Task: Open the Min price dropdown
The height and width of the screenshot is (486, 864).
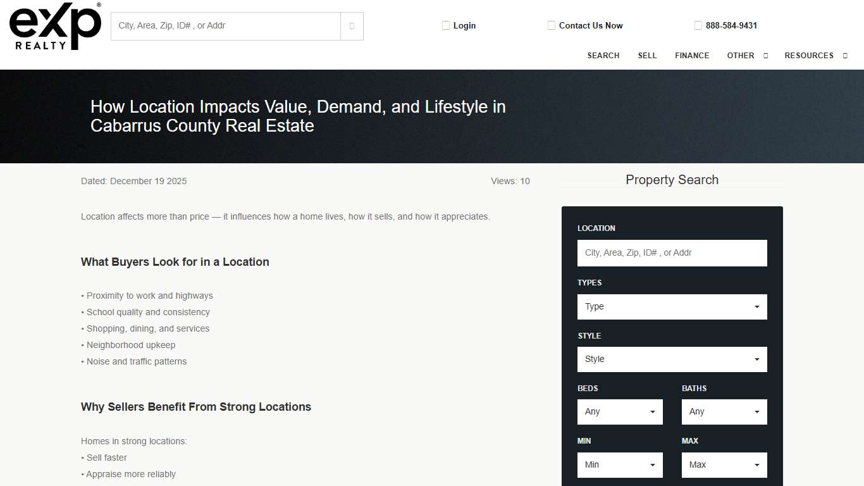Action: [619, 464]
